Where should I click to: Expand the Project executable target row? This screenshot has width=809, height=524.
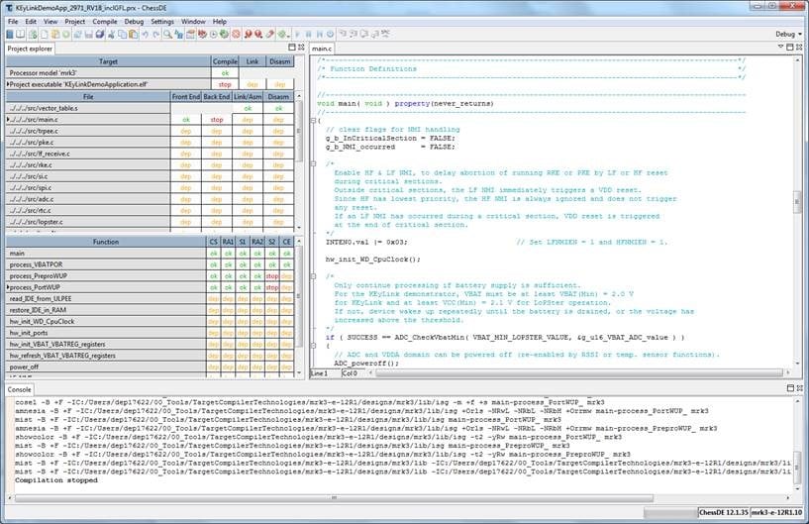(x=8, y=84)
